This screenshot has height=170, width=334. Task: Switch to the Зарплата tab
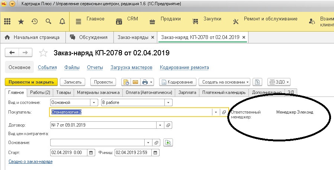click(187, 92)
